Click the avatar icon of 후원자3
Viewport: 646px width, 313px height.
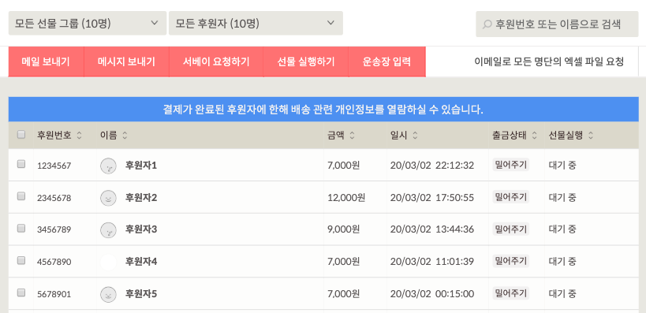coord(108,229)
